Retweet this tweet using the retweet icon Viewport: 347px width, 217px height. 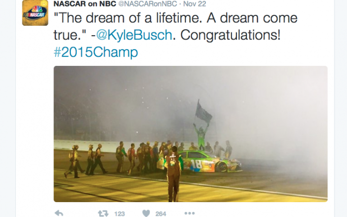(103, 214)
